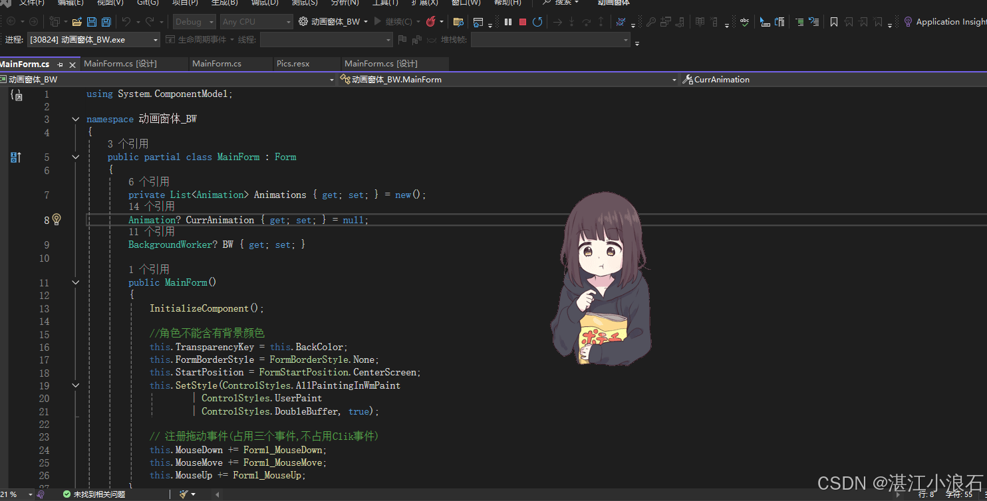Click the spell checker abc icon
The height and width of the screenshot is (501, 987).
tap(744, 22)
